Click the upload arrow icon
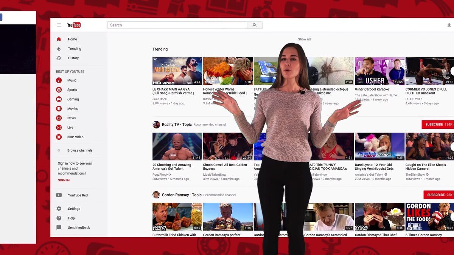454x255 pixels. pyautogui.click(x=449, y=25)
